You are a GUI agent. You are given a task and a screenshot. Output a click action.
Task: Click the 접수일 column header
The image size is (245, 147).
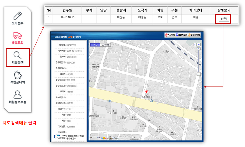point(67,10)
